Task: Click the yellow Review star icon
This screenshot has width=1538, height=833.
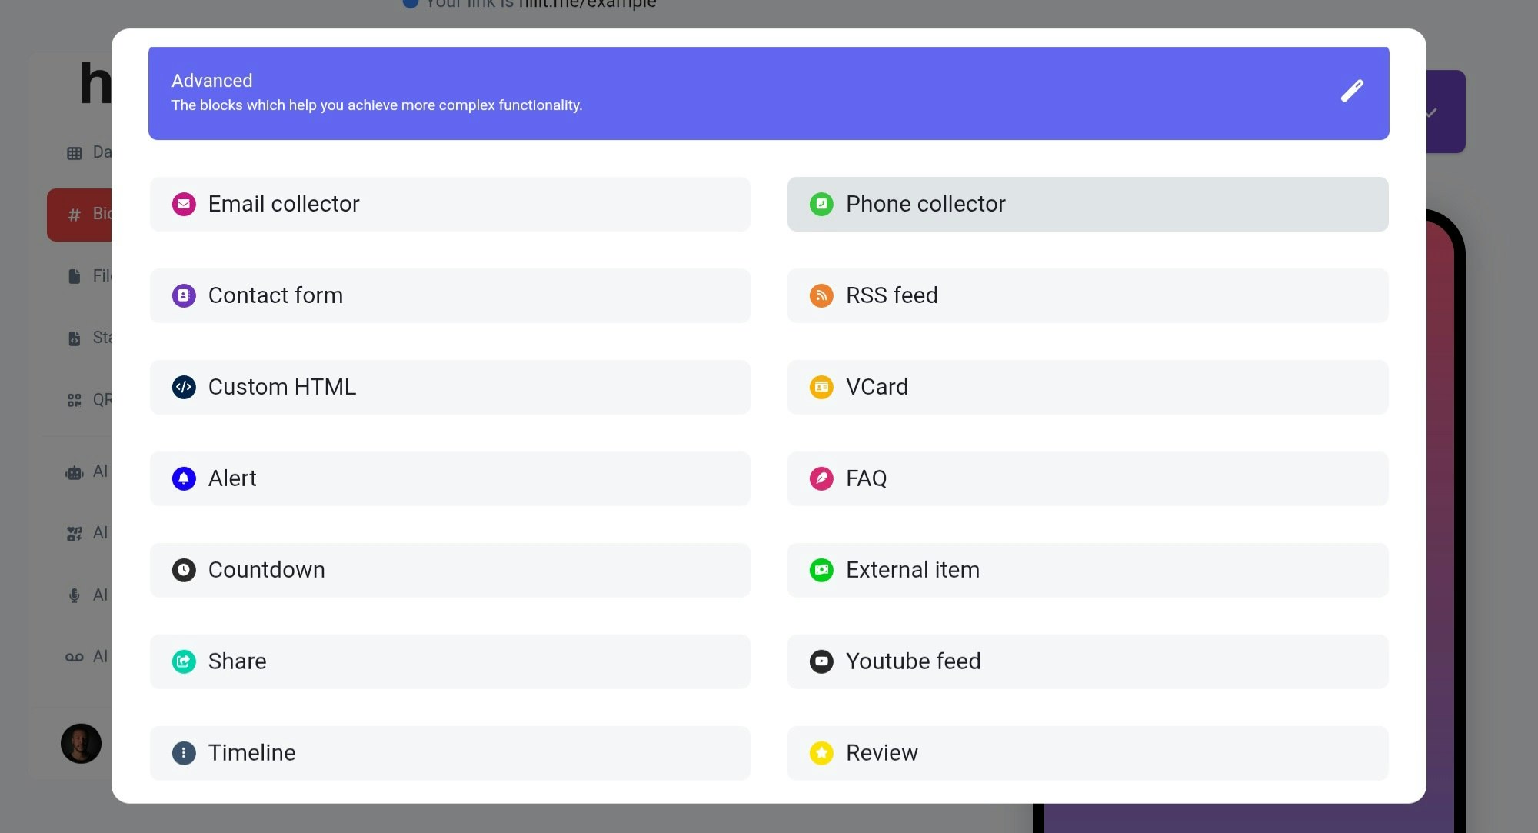Action: click(x=821, y=753)
